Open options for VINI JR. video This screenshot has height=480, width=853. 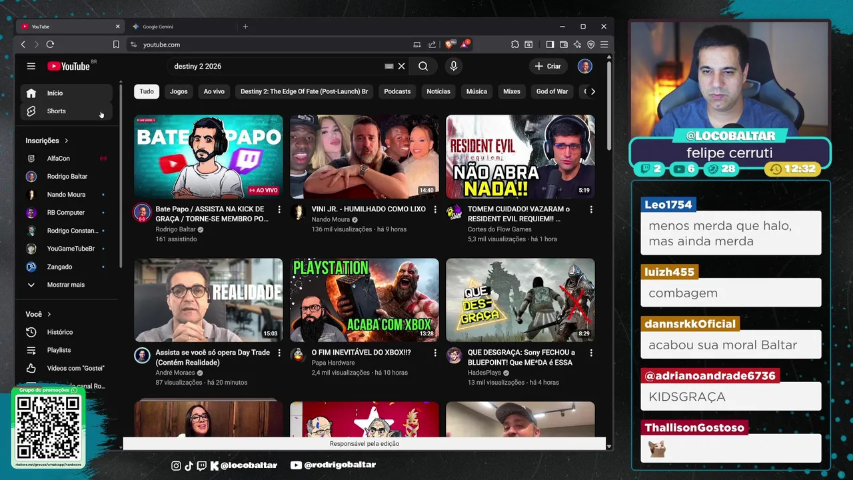tap(435, 209)
